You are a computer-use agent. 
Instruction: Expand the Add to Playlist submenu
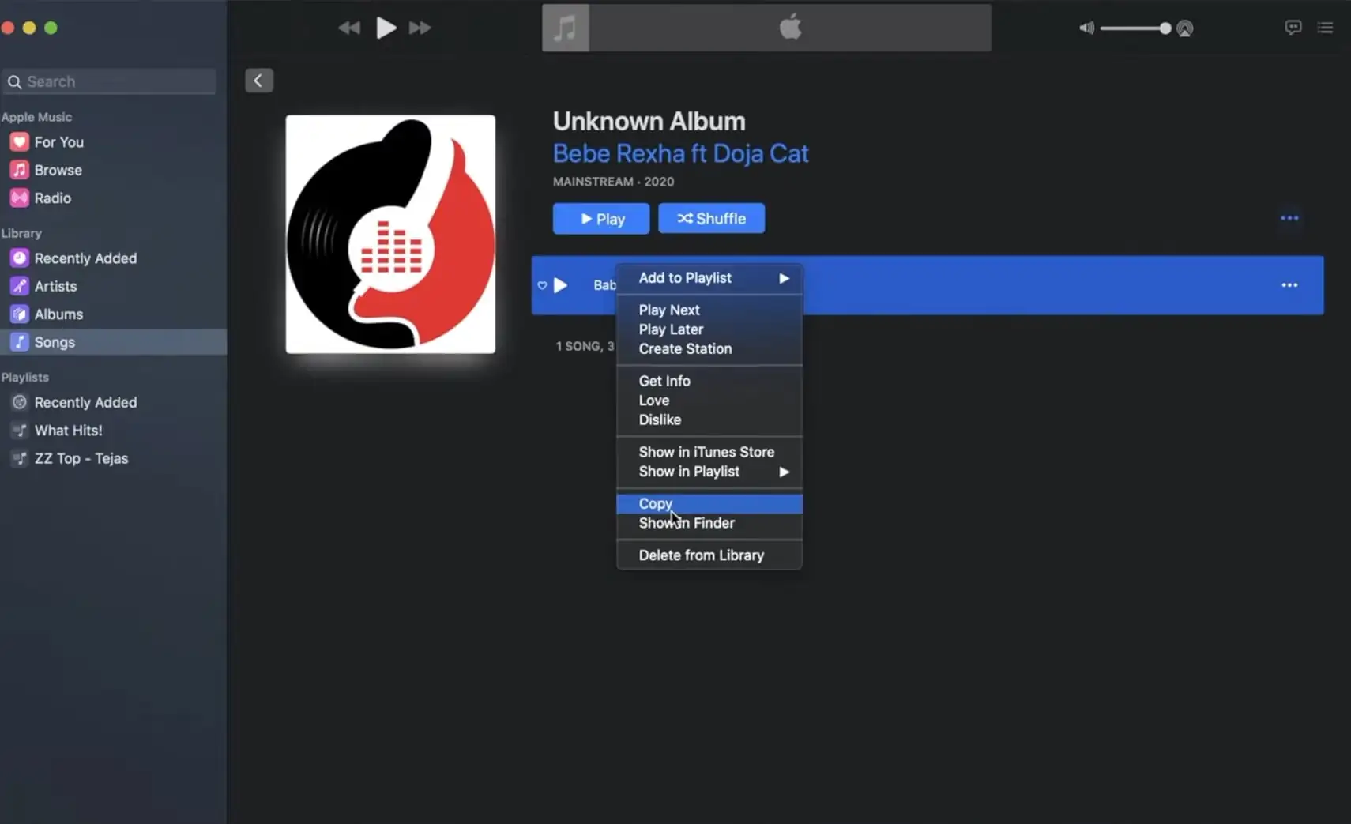click(x=709, y=278)
